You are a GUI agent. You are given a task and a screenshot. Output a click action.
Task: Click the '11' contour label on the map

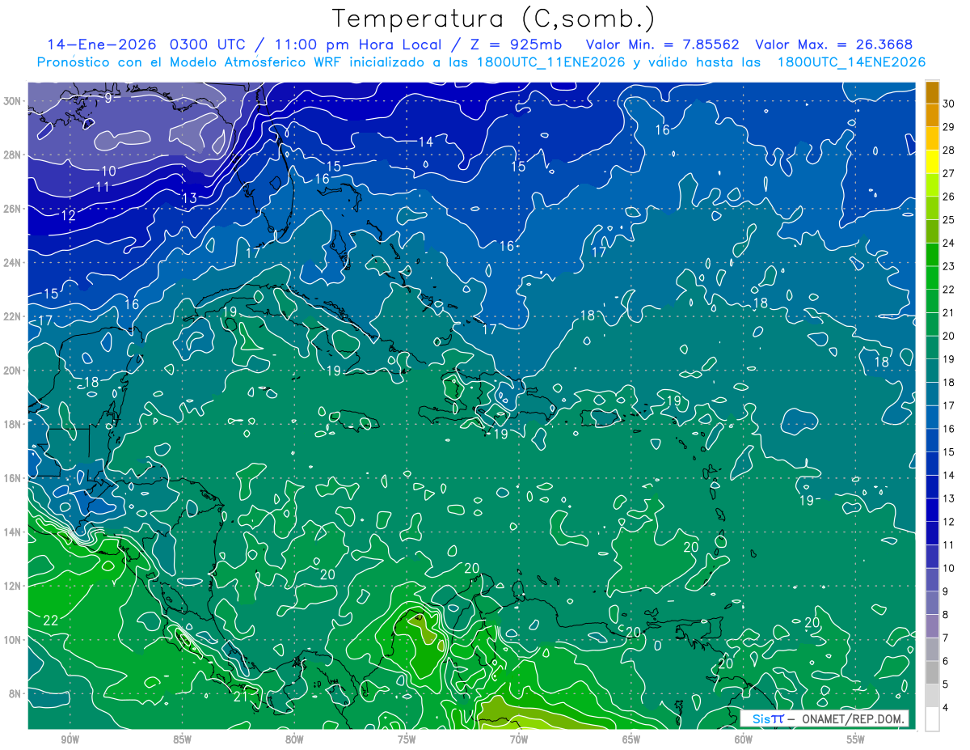[103, 187]
